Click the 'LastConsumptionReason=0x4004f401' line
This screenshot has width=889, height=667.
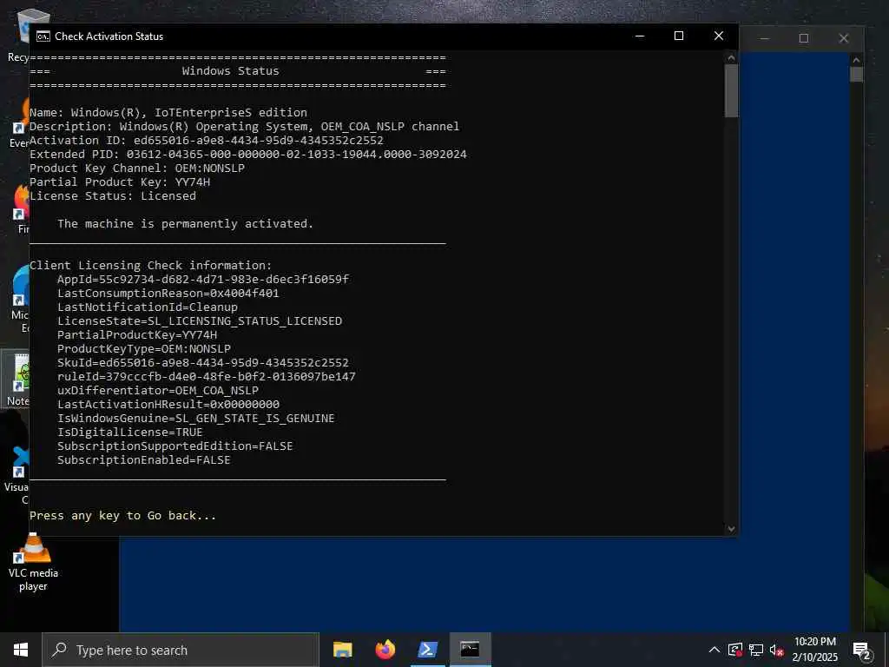[168, 294]
